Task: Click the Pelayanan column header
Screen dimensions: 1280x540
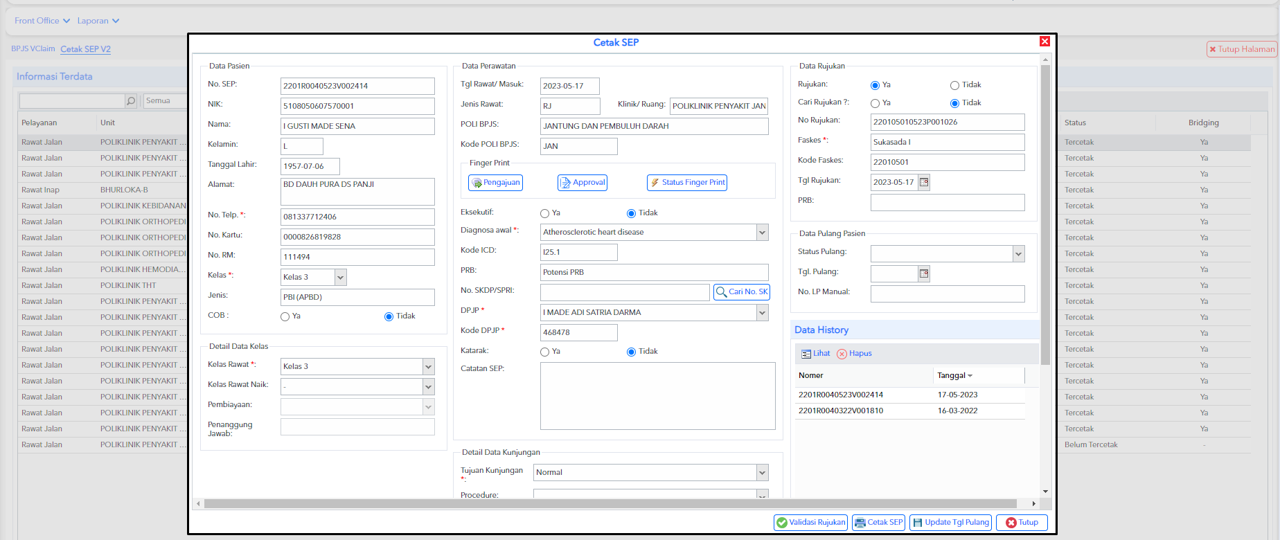Action: coord(39,123)
